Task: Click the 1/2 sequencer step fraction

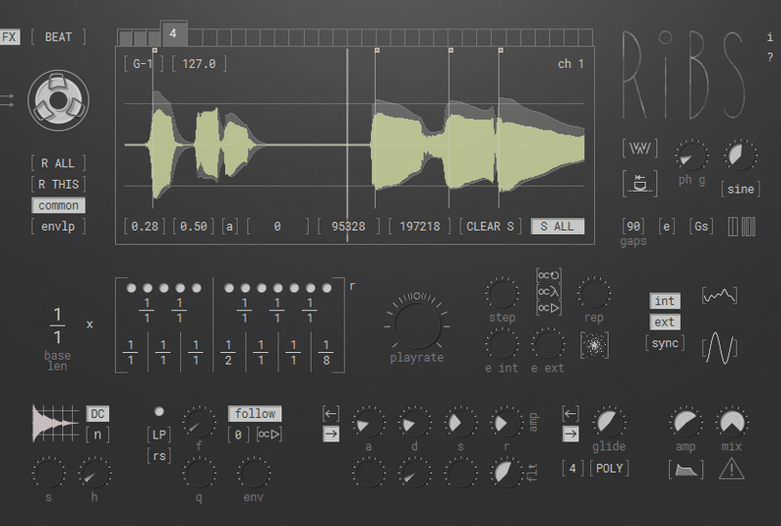Action: (x=228, y=352)
